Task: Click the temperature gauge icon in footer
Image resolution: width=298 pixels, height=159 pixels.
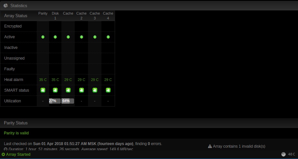Action: click(283, 154)
